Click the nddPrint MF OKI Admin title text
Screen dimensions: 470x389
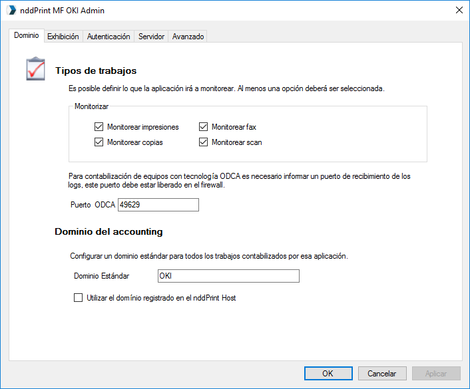pyautogui.click(x=63, y=11)
